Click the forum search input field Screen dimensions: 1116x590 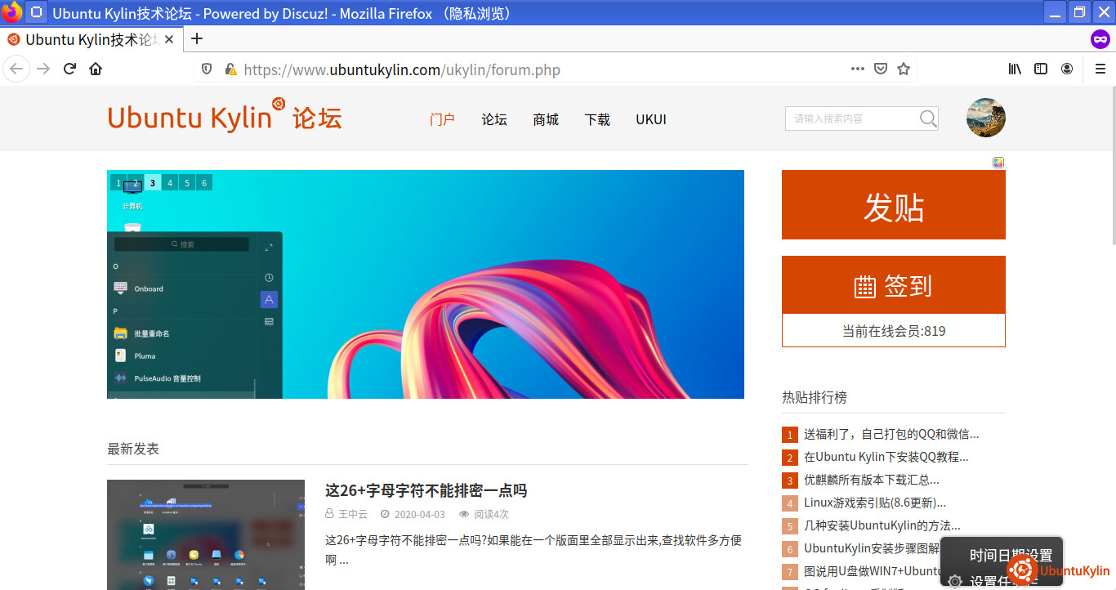click(850, 119)
